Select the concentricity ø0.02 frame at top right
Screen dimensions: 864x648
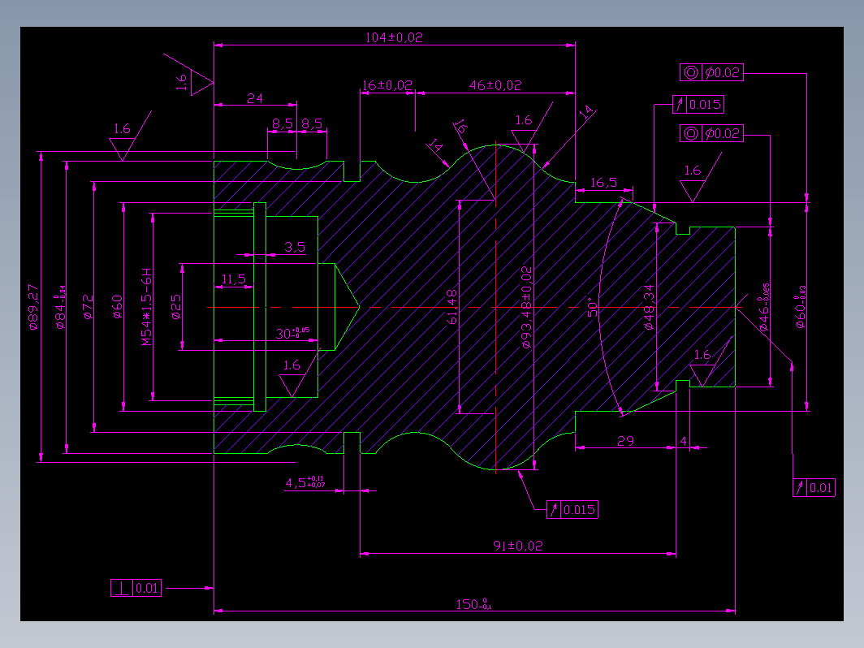pyautogui.click(x=711, y=72)
